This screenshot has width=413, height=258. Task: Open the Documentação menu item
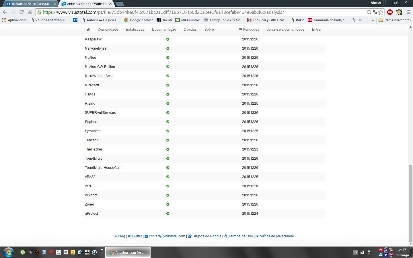[164, 30]
